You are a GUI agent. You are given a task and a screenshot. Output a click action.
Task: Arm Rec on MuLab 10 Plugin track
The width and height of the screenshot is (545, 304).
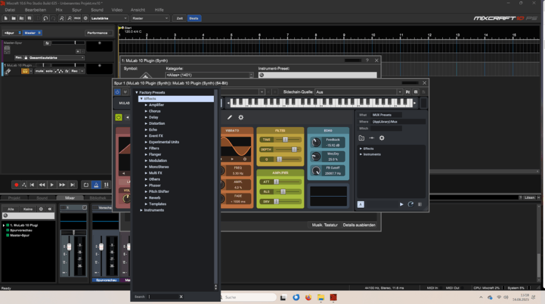pyautogui.click(x=75, y=71)
